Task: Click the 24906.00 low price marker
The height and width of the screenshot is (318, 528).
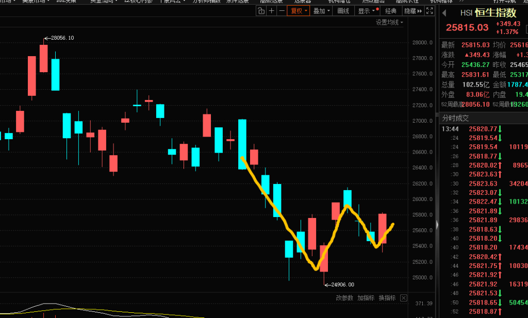Action: pyautogui.click(x=343, y=284)
